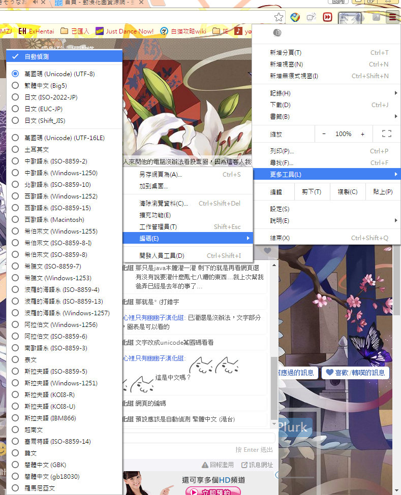Viewport: 401px width, 495px height.
Task: Click the colorful checkmark extension icon
Action: [295, 17]
